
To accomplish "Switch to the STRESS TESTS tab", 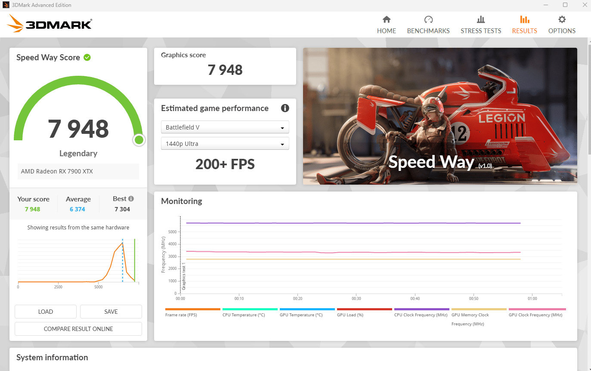I will click(x=481, y=24).
